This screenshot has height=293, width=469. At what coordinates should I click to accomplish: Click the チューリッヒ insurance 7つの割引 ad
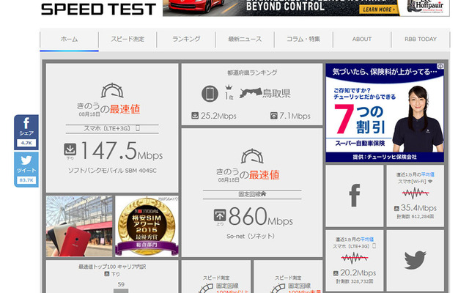point(385,112)
